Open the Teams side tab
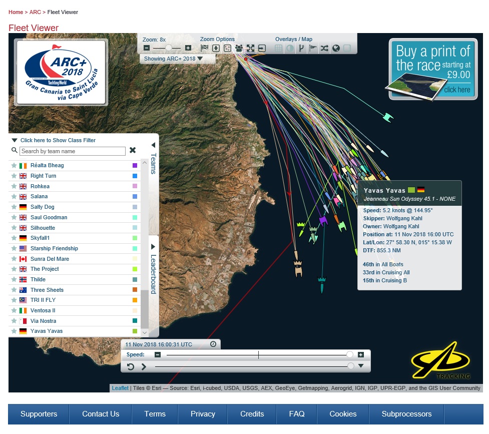The image size is (489, 434). [153, 164]
